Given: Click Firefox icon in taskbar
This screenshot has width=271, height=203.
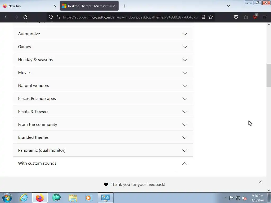Looking at the screenshot, I should pyautogui.click(x=40, y=198).
